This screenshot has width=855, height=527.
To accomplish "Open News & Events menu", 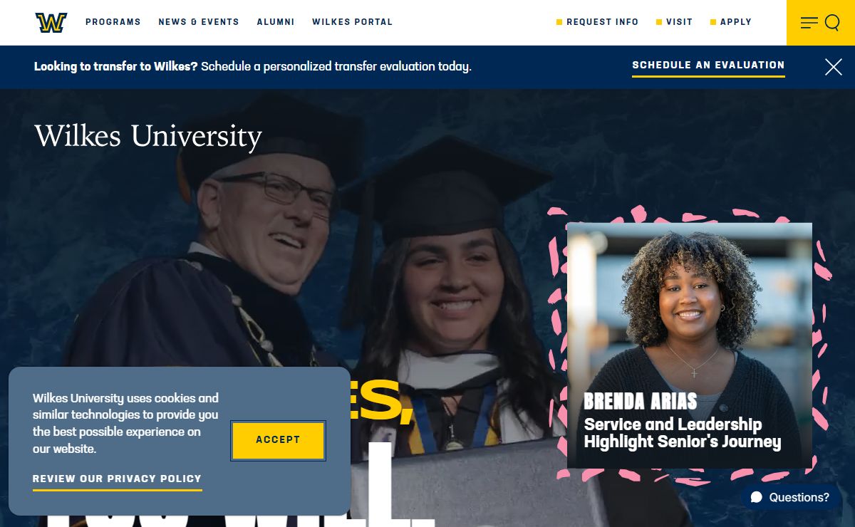I will [x=199, y=22].
